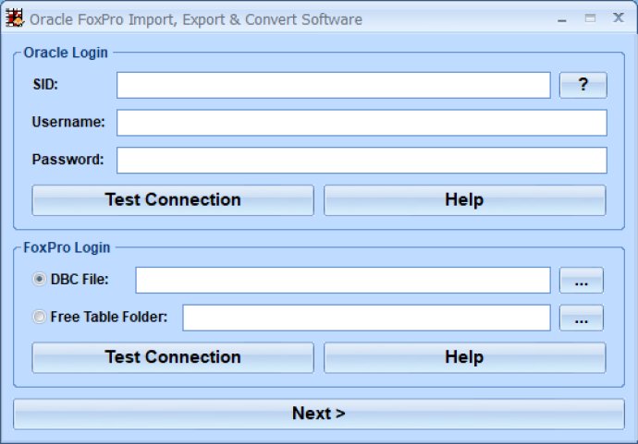Viewport: 638px width, 444px height.
Task: Click the Oracle Login group label
Action: coord(66,53)
